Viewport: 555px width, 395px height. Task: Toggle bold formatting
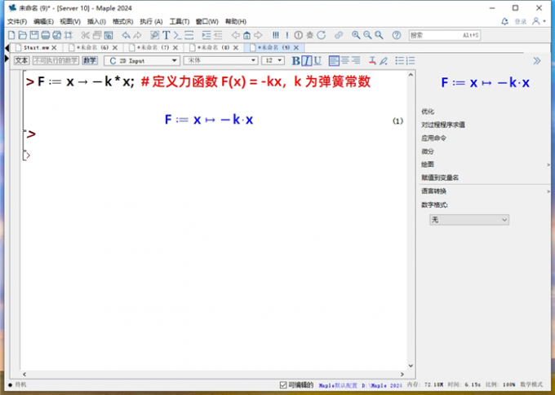[x=295, y=61]
